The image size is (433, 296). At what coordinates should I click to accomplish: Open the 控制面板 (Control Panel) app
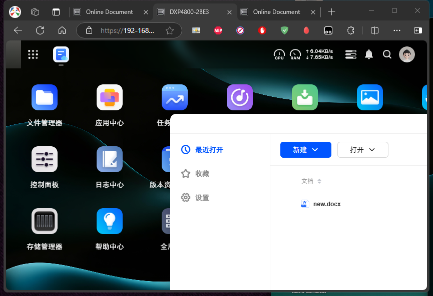coord(45,159)
